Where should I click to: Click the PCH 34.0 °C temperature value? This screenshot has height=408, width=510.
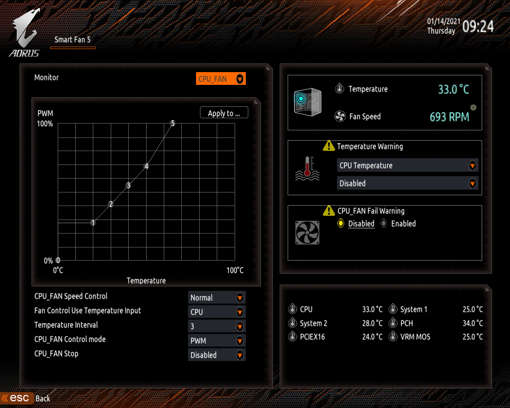pyautogui.click(x=473, y=323)
